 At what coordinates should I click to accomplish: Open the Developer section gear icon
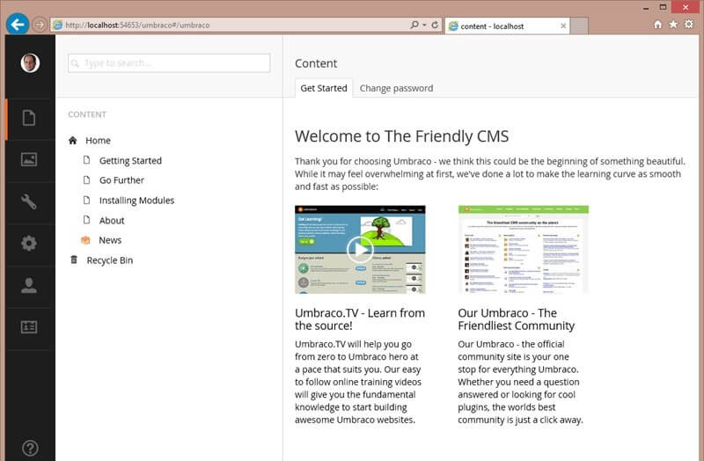pos(29,244)
